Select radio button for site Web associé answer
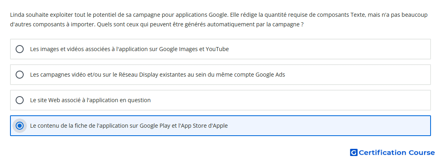This screenshot has width=441, height=160. coord(20,100)
